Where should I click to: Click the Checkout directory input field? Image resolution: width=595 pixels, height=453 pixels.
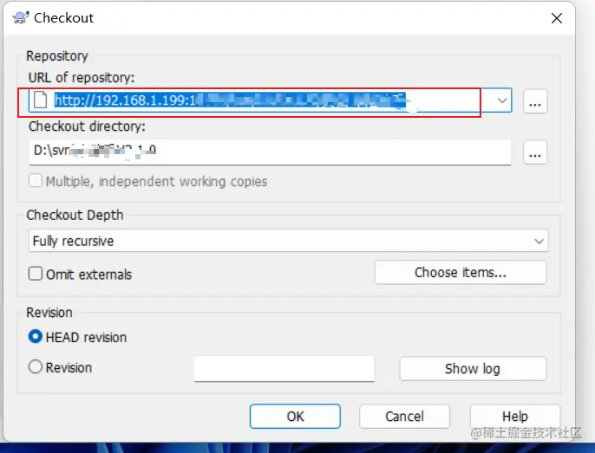coord(270,152)
